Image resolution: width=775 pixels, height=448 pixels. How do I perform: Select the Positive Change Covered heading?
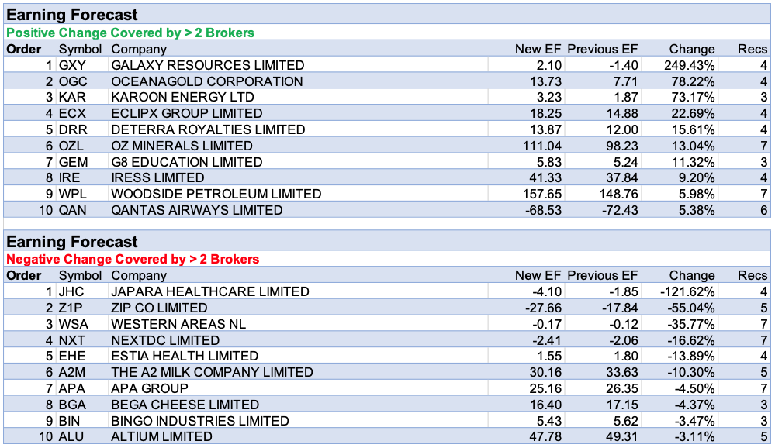pos(130,33)
